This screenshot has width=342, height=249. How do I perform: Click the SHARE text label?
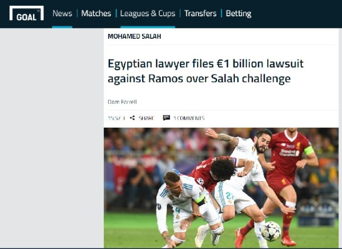[x=146, y=118]
